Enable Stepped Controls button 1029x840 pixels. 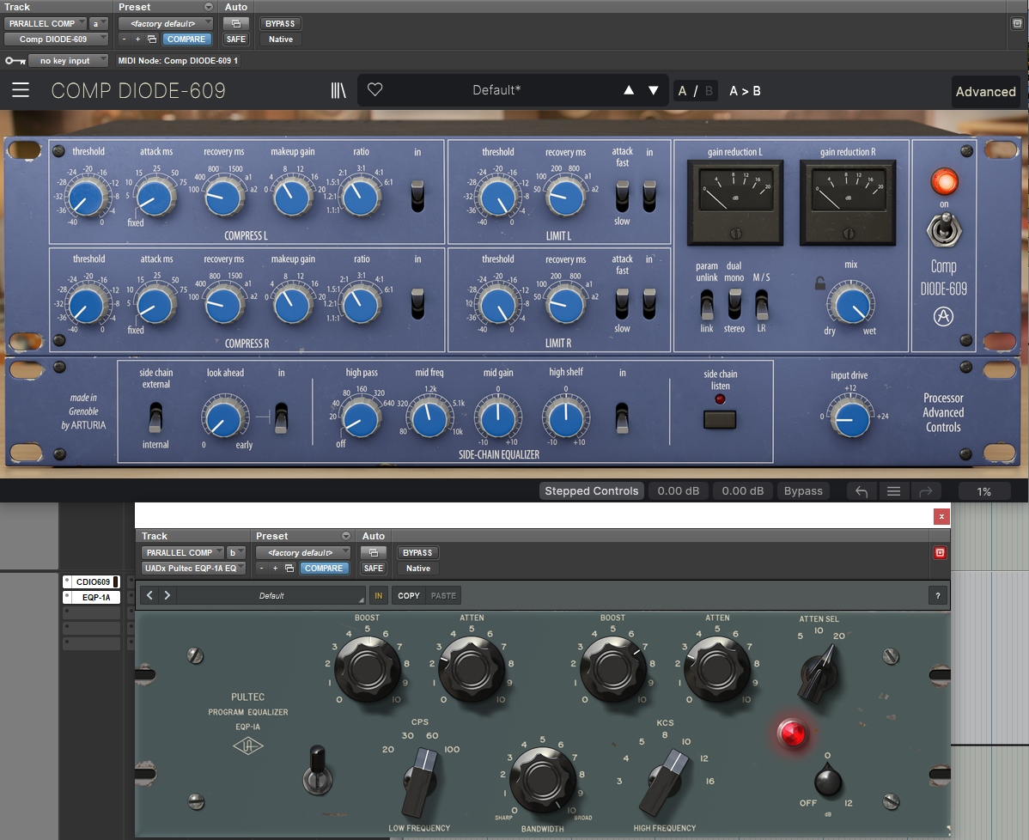pyautogui.click(x=591, y=491)
